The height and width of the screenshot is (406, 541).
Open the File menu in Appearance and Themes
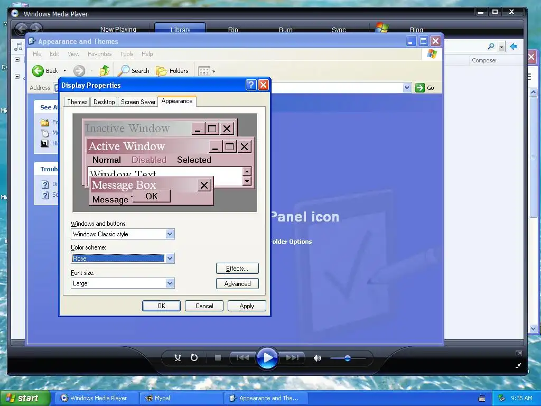(x=37, y=54)
